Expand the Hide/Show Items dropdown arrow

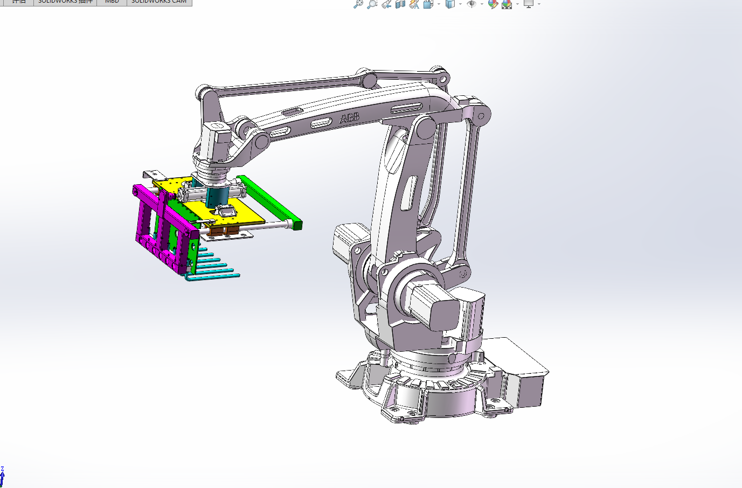point(482,4)
